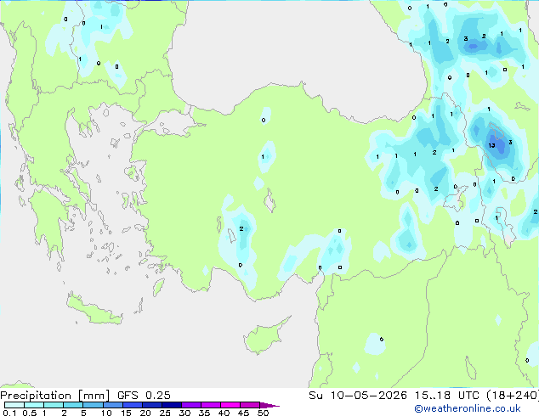Image resolution: width=539 pixels, height=416 pixels.
Task: Select the 'Precipitation [mm]' title text
Action: coord(55,396)
